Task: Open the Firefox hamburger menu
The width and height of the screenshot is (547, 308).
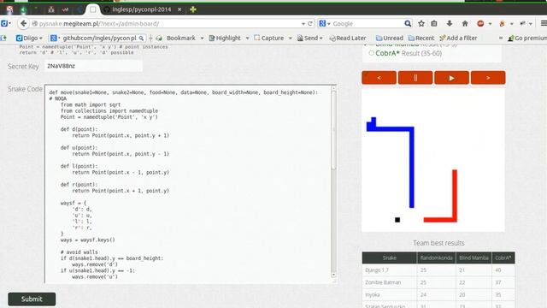Action: (x=544, y=23)
